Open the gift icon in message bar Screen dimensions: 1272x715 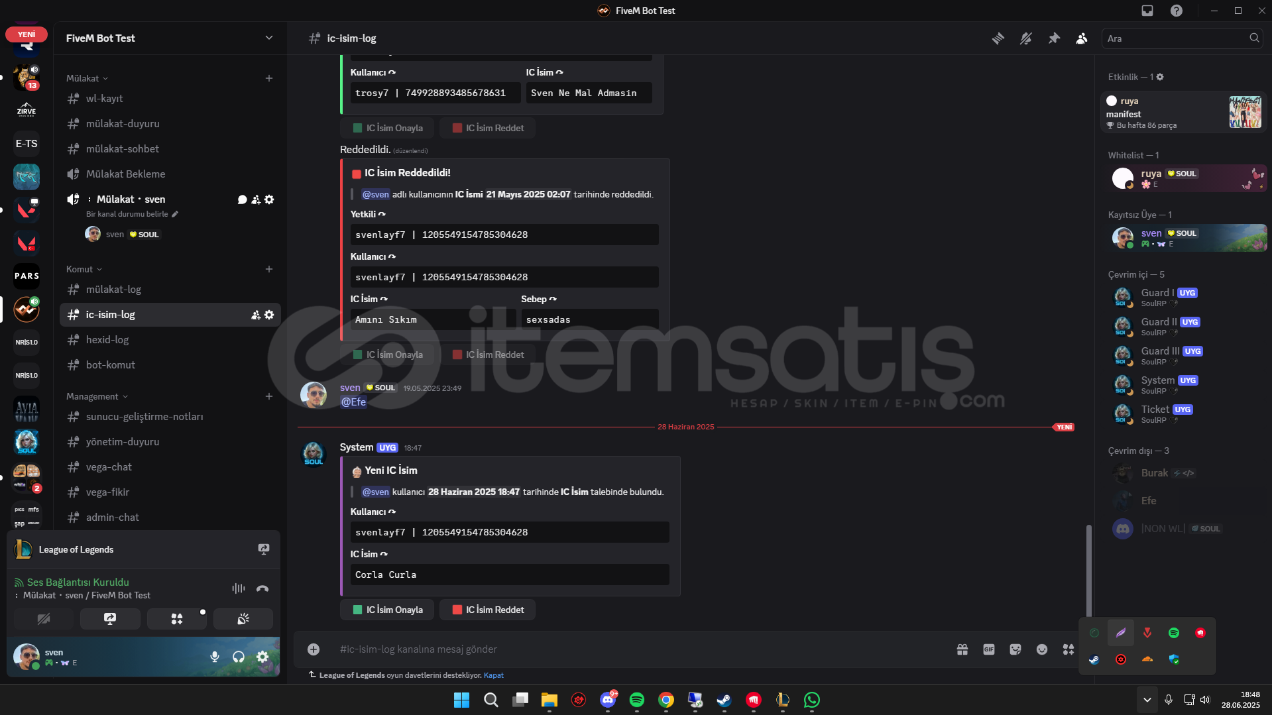pyautogui.click(x=962, y=649)
